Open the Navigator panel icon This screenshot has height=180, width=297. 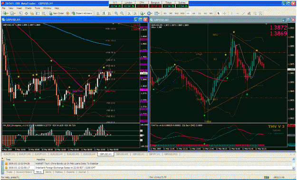tap(32, 13)
